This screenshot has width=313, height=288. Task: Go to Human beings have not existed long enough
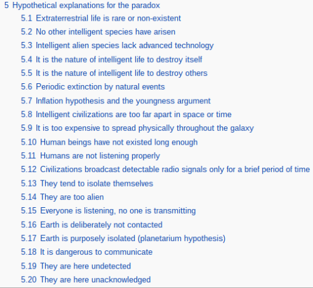point(109,142)
